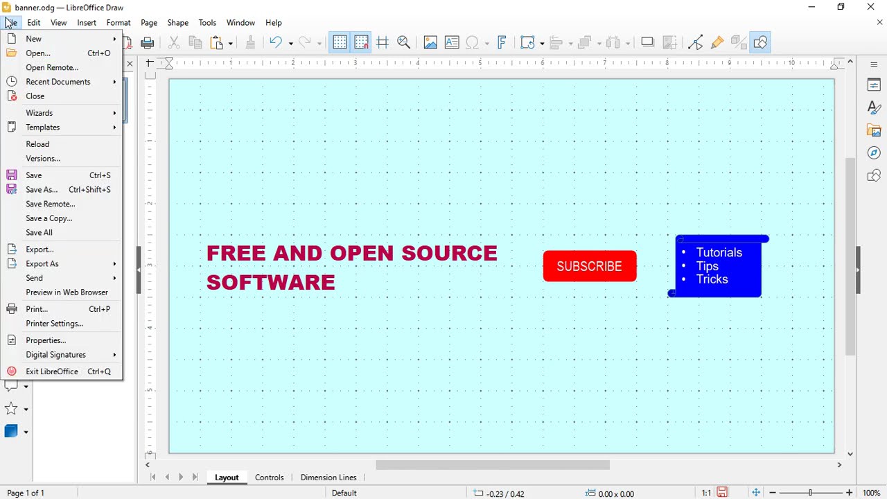Click the zoom slider in status bar
Viewport: 887px width, 499px height.
[x=810, y=493]
